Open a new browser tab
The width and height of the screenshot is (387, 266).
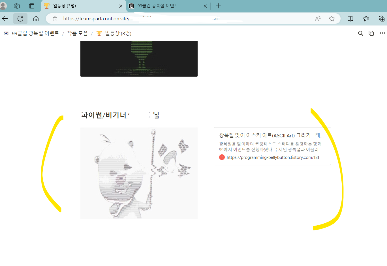point(218,6)
